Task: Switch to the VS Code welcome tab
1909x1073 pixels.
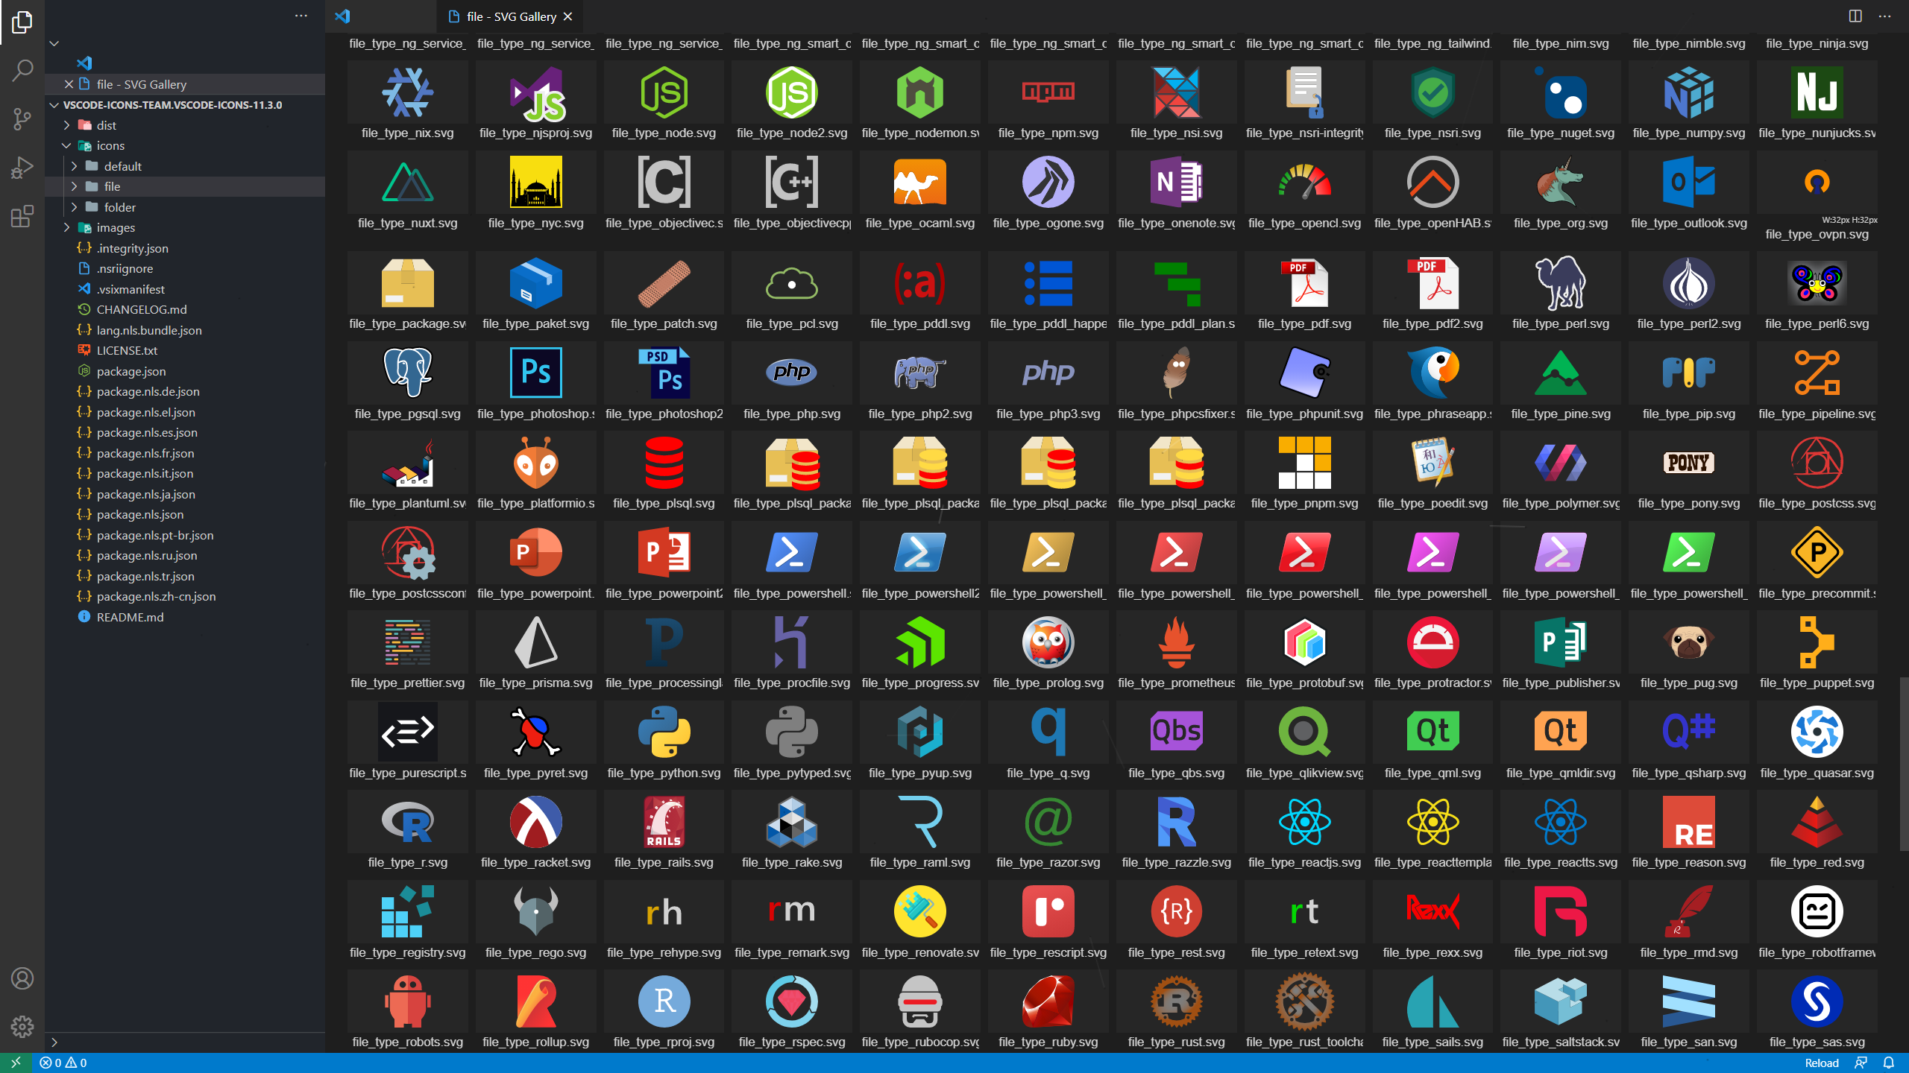Action: point(380,16)
